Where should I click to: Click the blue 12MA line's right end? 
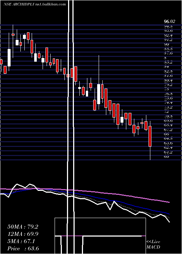[169, 214]
